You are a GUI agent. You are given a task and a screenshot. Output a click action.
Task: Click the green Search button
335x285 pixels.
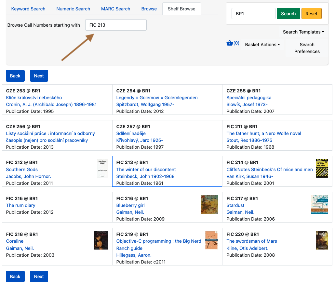point(288,13)
